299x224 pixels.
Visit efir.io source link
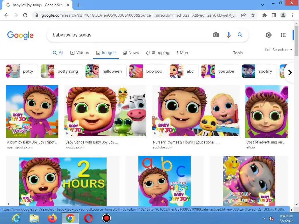pyautogui.click(x=250, y=147)
